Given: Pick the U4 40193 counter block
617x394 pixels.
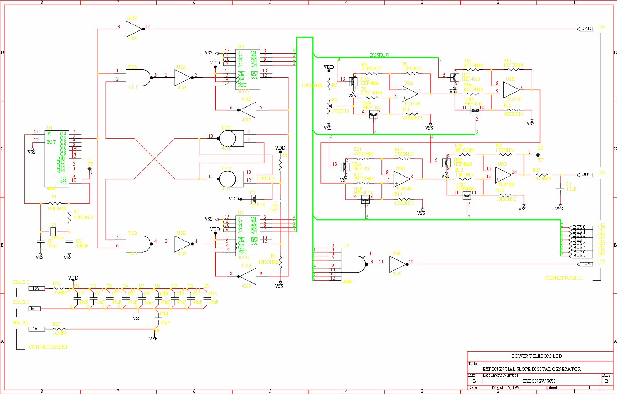Looking at the screenshot, I should [248, 69].
